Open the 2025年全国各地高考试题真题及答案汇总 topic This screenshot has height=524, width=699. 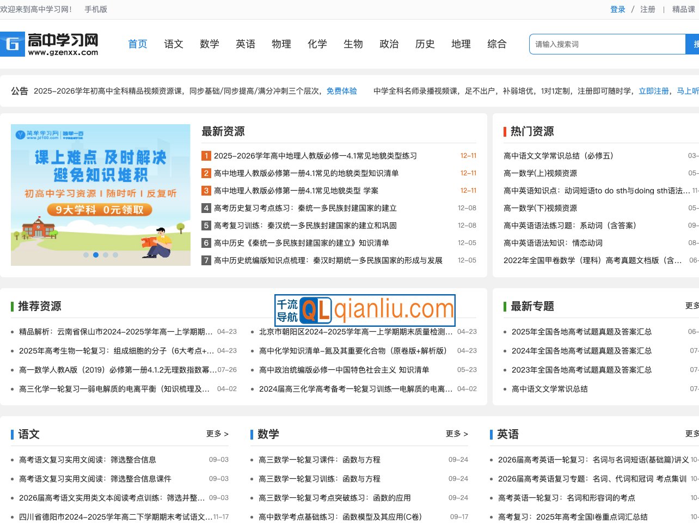pos(581,331)
